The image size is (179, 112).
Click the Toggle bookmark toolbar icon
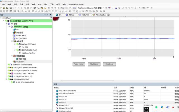tap(49, 8)
